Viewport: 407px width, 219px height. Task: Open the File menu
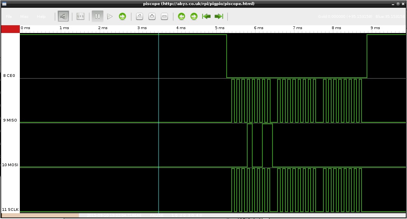(9, 16)
